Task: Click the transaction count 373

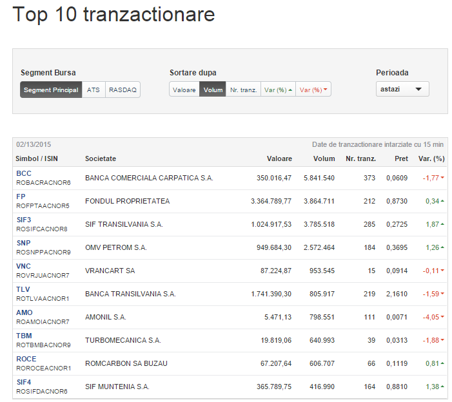Action: tap(369, 178)
